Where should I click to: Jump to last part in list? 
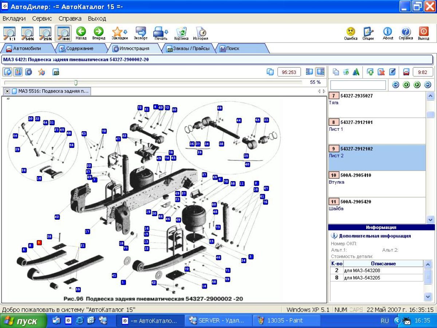(x=428, y=85)
